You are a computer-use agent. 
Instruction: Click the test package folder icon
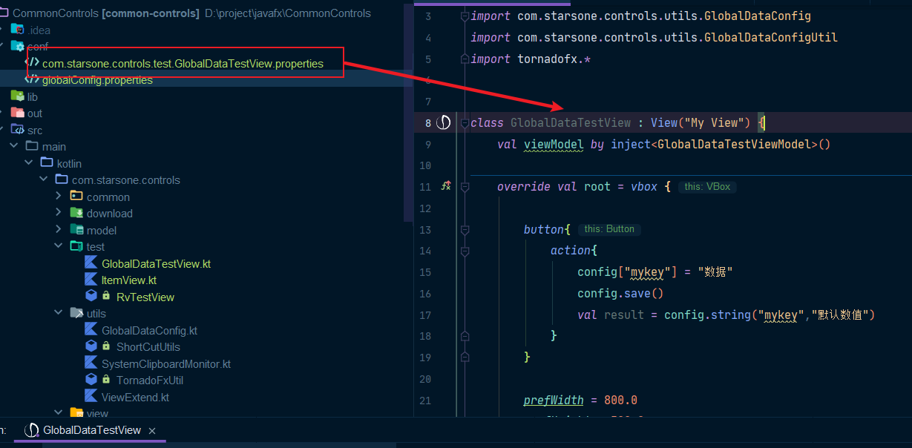pos(76,246)
